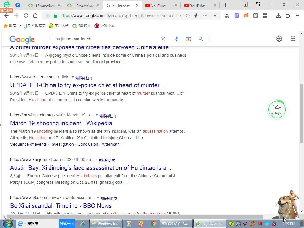Click the horizontal page scrollbar

[135, 216]
